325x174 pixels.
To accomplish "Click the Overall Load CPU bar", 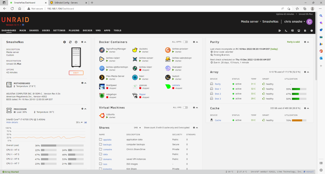I will [62, 146].
